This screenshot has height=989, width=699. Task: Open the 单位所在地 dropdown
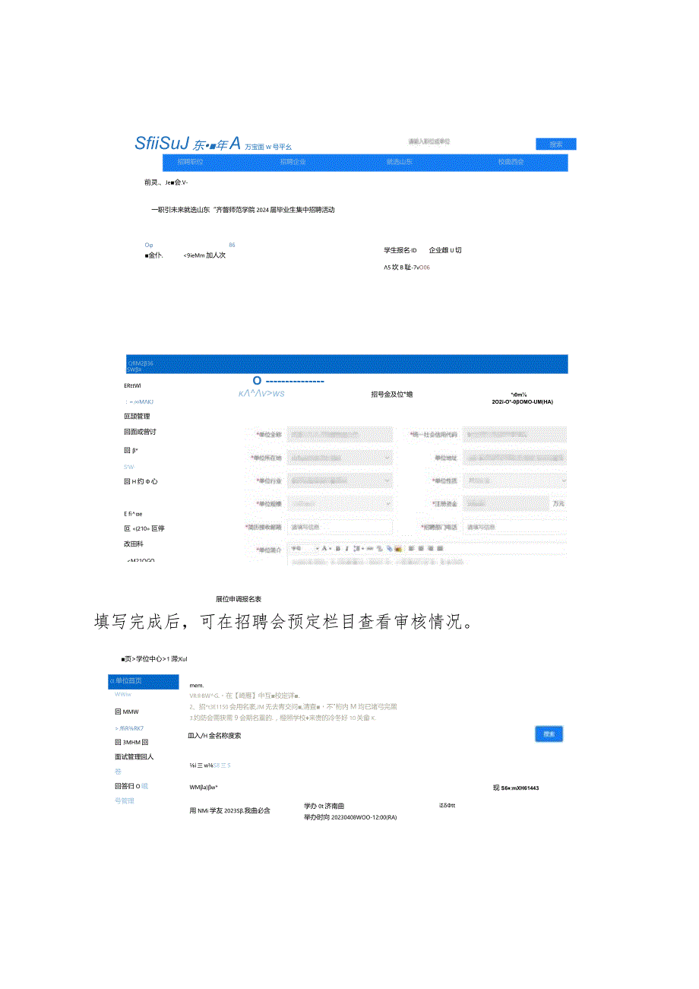340,458
